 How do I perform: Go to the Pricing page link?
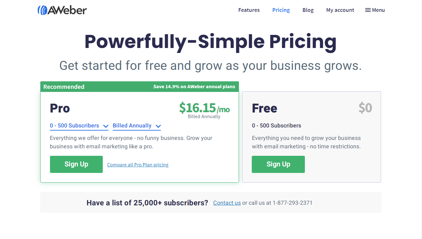click(x=281, y=10)
